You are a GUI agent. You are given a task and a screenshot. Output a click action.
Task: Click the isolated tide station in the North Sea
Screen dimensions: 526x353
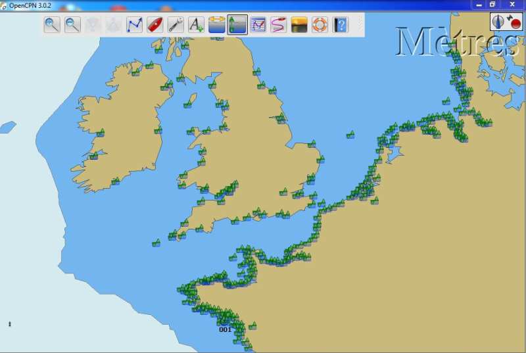pos(350,135)
